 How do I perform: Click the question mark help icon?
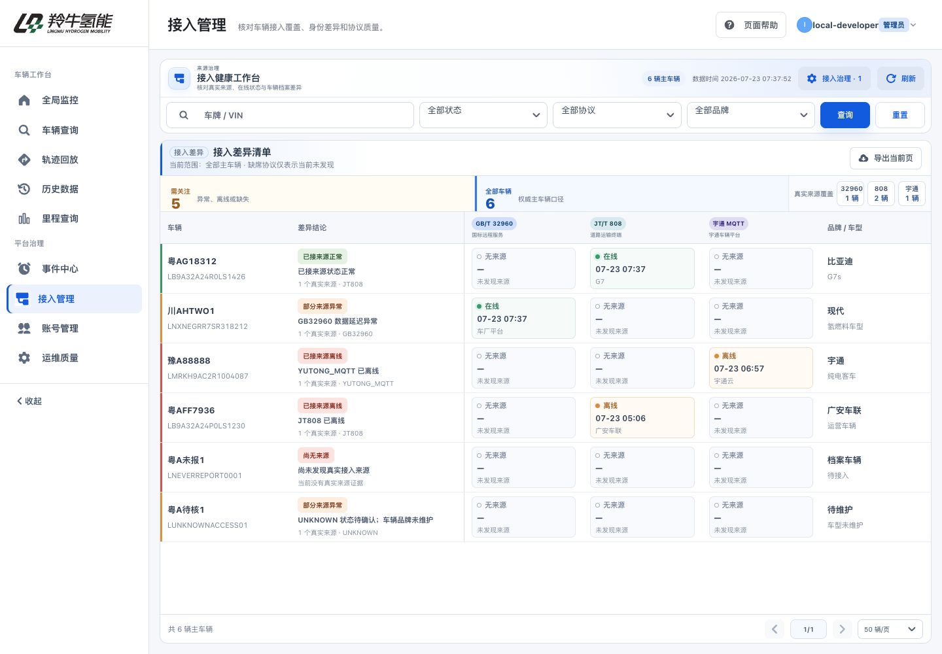click(729, 25)
